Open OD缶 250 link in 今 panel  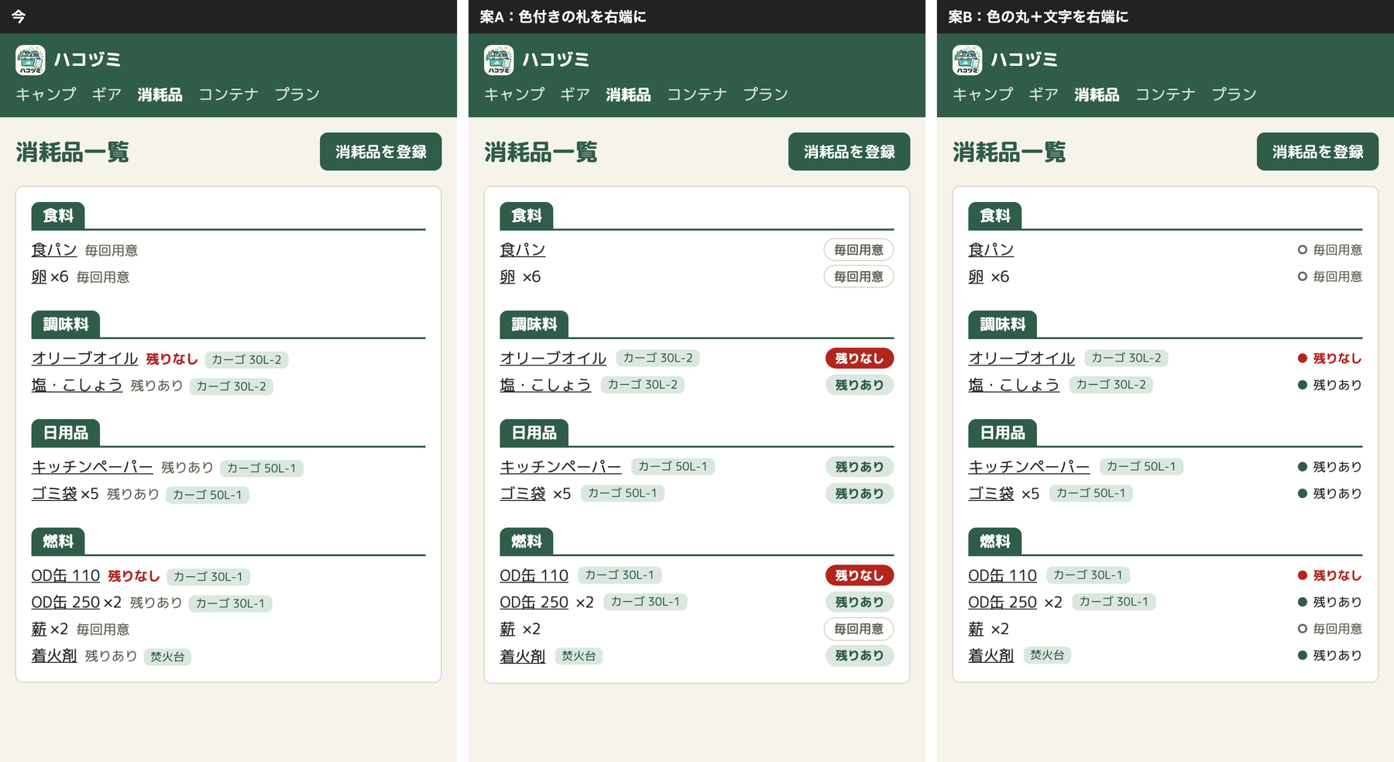(x=66, y=602)
